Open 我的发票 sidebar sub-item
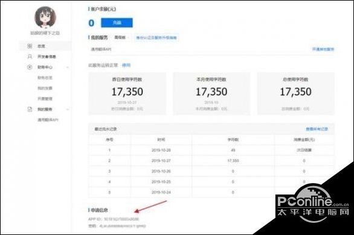This screenshot has width=354, height=235. click(45, 88)
